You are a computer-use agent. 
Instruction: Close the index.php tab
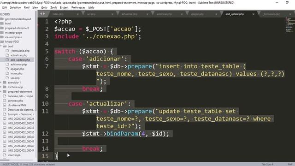pos(78,14)
